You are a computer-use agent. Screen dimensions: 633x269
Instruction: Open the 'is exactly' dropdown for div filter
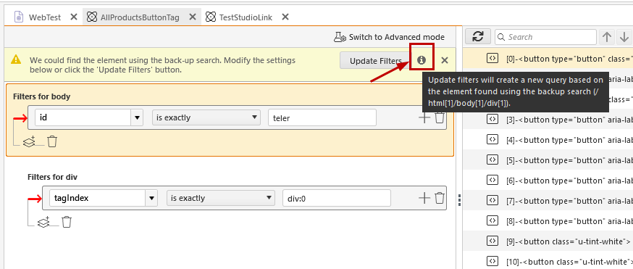(x=220, y=198)
